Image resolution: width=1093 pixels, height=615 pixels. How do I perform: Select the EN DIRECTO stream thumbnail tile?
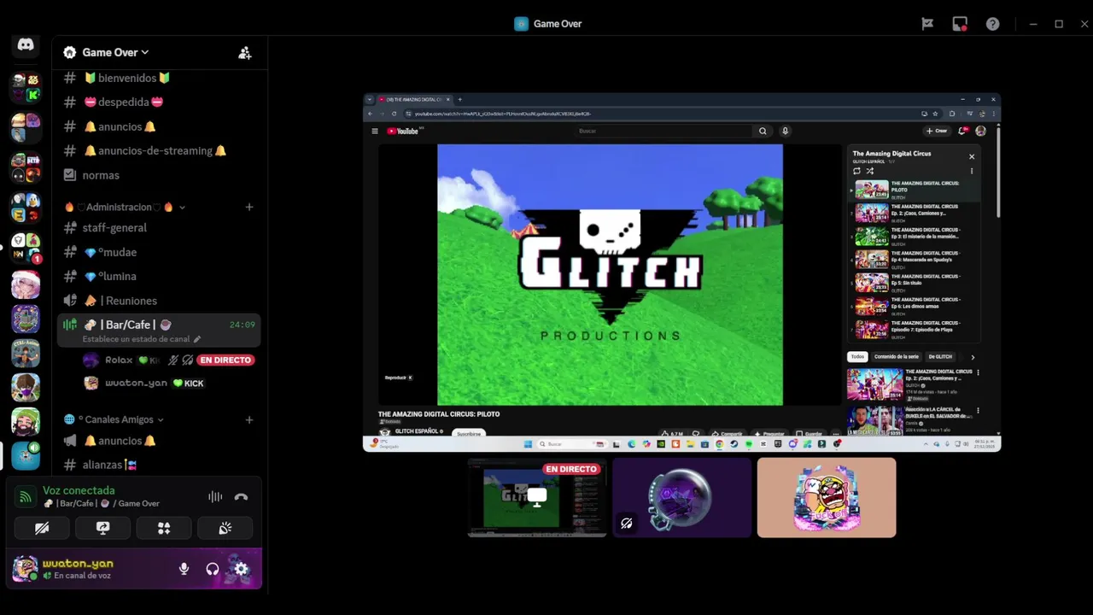tap(537, 497)
